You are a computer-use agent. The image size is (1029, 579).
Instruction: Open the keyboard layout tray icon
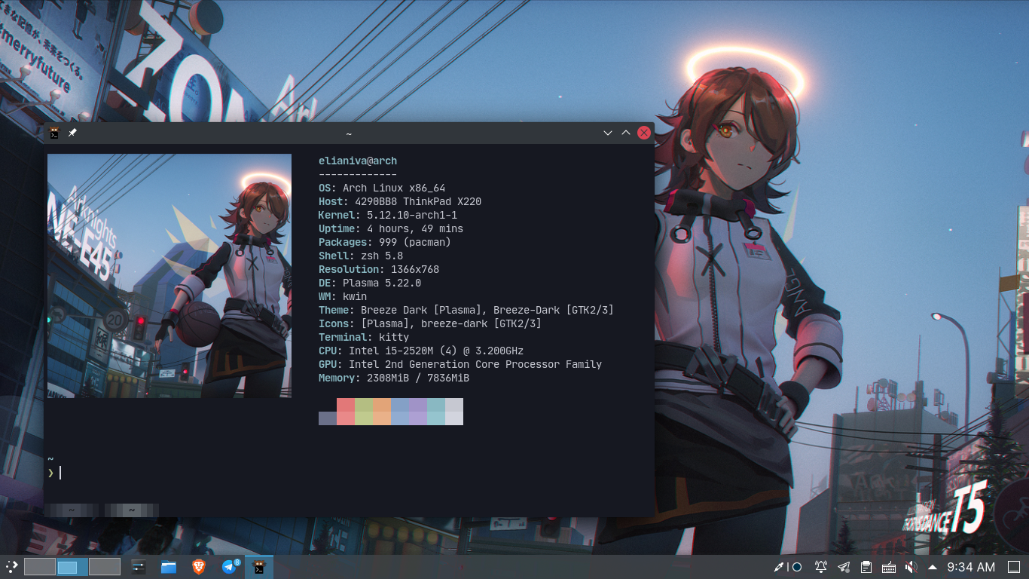(889, 567)
